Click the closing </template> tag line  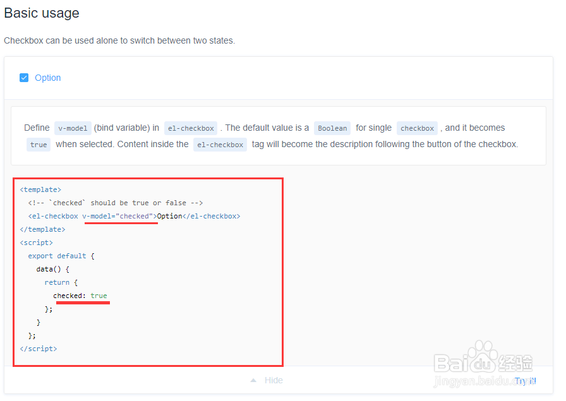click(42, 229)
